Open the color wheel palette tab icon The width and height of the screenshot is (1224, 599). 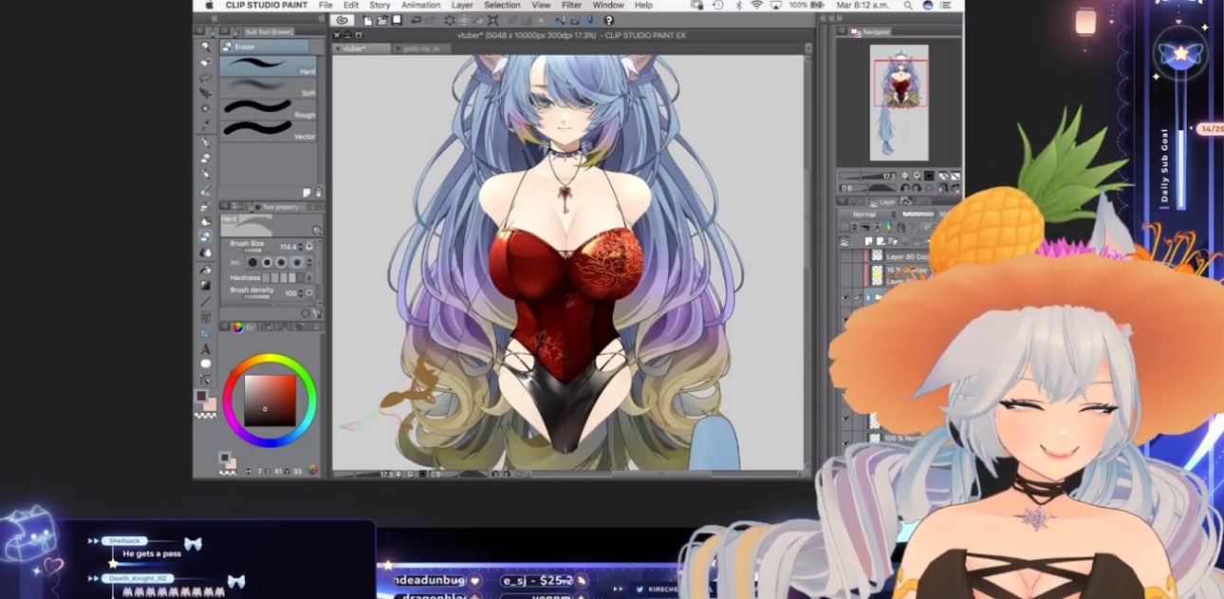coord(237,328)
